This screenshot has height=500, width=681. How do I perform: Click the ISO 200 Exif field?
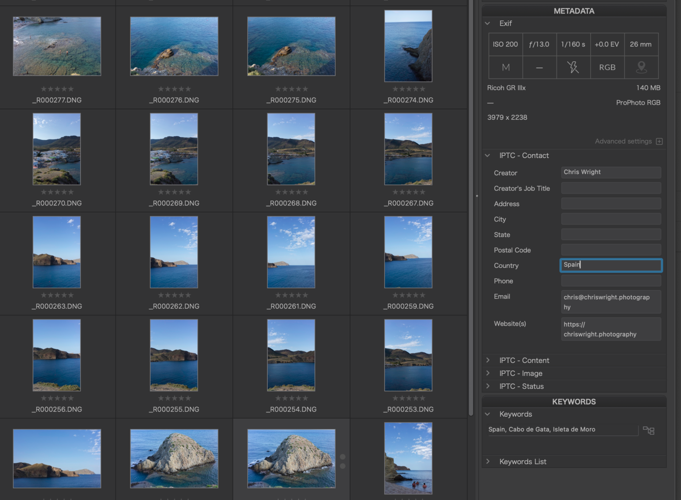point(505,44)
